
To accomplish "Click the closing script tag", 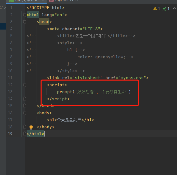I will pos(58,99).
